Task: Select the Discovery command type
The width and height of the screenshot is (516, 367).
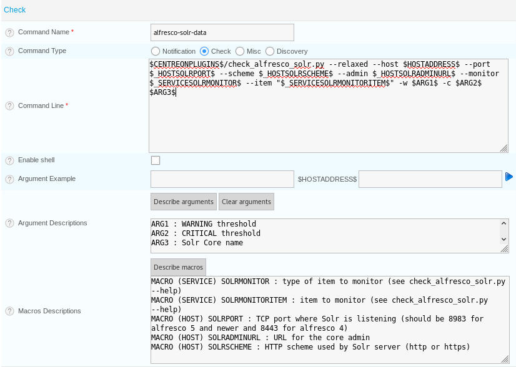Action: click(270, 51)
